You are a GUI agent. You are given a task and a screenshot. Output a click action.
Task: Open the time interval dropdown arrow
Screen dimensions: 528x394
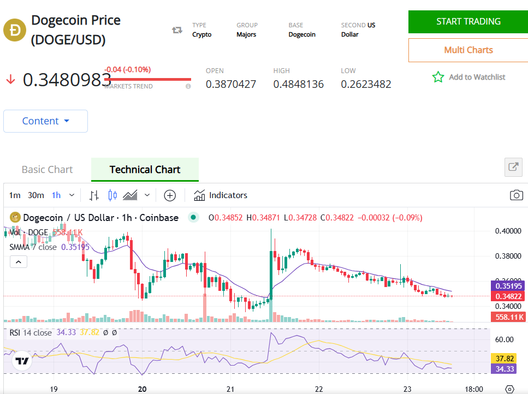pos(72,195)
